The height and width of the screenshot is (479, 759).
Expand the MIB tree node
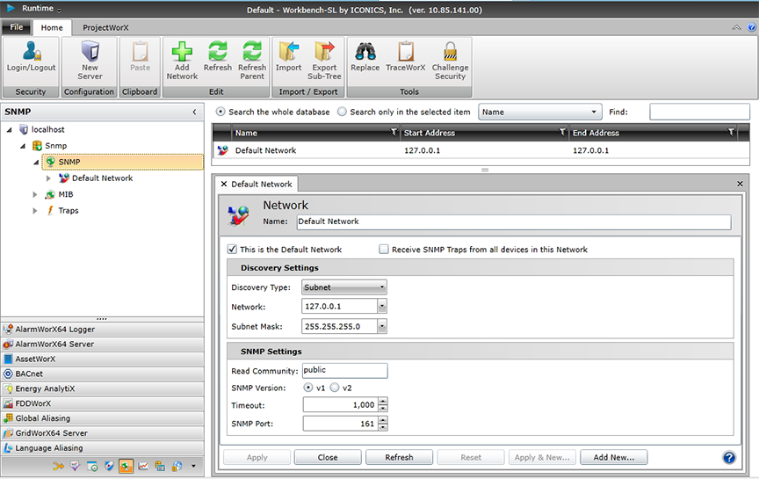36,194
